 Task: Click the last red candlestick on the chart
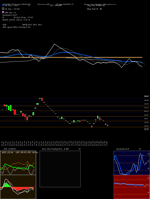108,125
